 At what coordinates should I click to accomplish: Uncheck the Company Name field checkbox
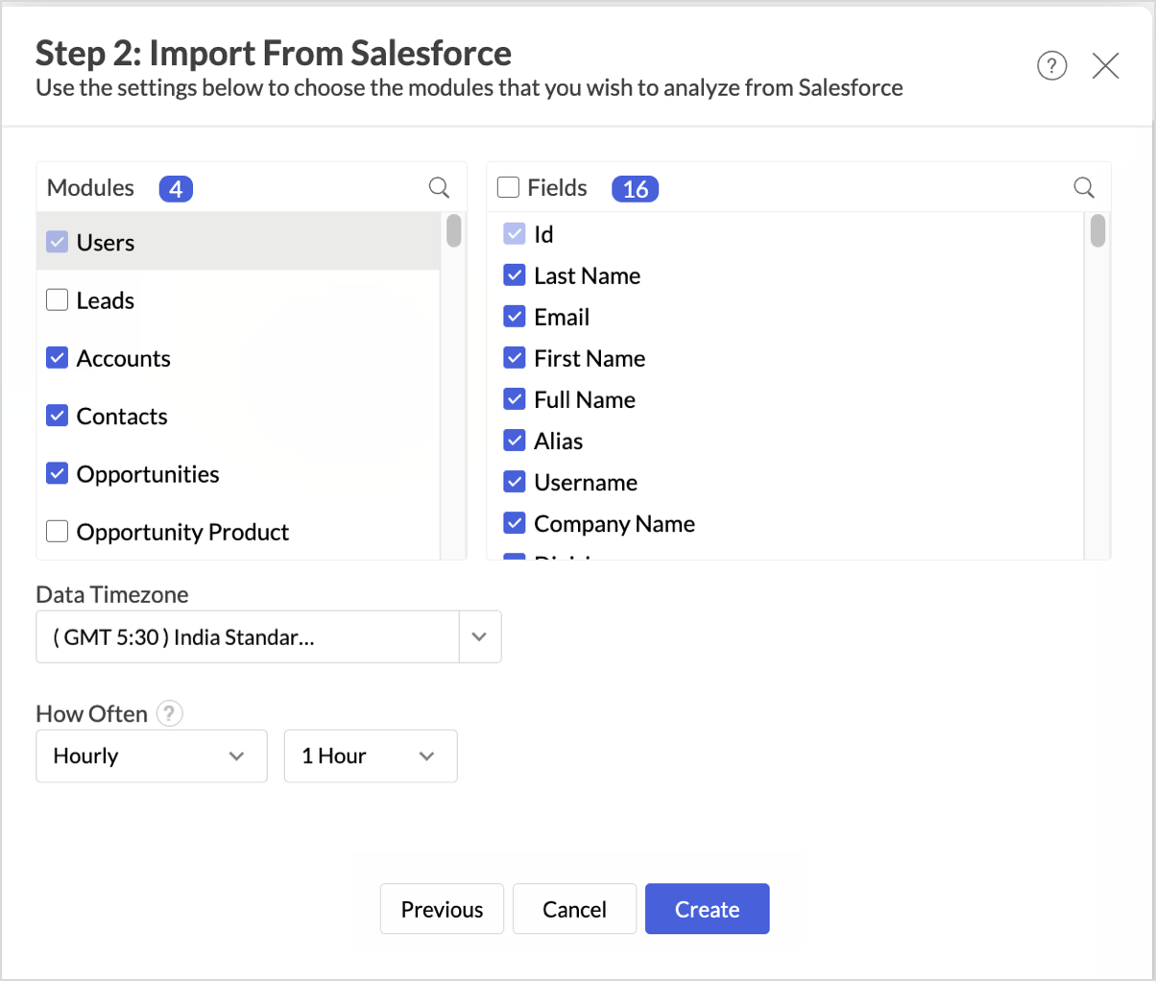(x=515, y=523)
